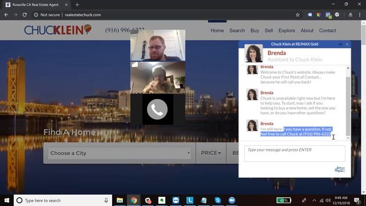Open the notification center icon
Image resolution: width=366 pixels, height=206 pixels.
pos(357,200)
